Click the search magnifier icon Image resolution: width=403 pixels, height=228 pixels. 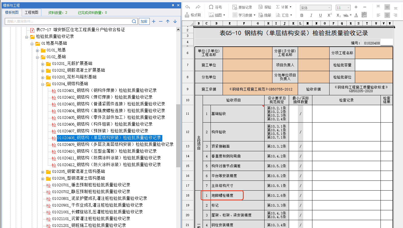[x=134, y=21]
